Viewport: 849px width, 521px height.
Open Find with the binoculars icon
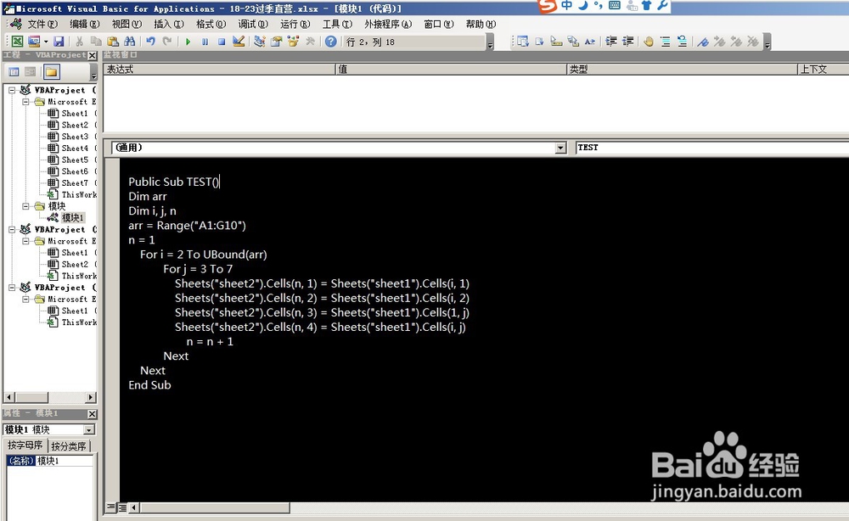[129, 42]
